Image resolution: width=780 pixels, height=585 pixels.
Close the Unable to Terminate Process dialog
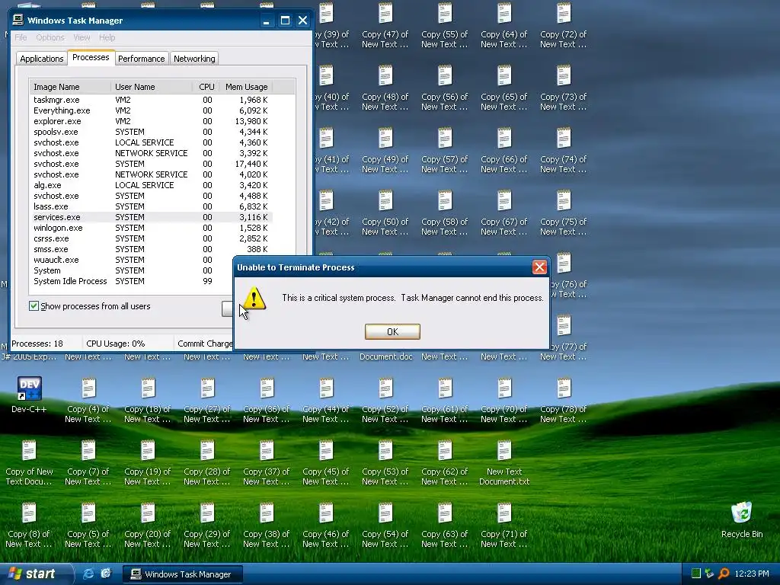coord(539,267)
